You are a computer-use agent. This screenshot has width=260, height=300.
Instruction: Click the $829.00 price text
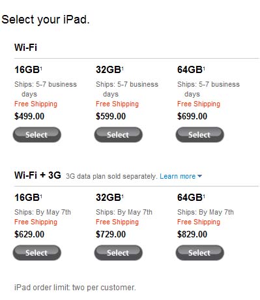point(192,234)
